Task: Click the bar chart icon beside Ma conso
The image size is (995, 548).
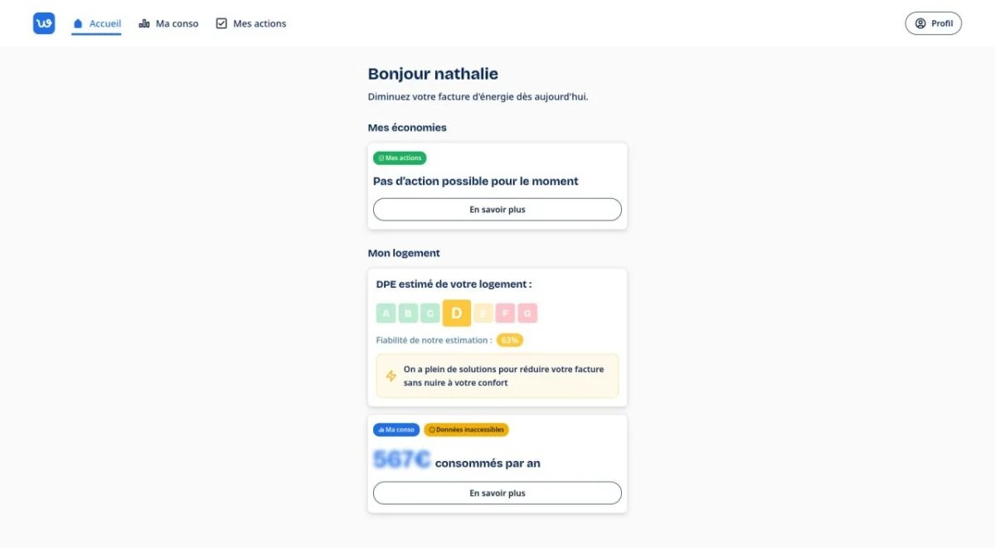Action: [144, 24]
